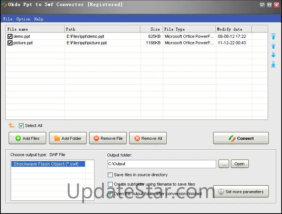Click the Add Files button
The image size is (282, 214).
pyautogui.click(x=27, y=138)
